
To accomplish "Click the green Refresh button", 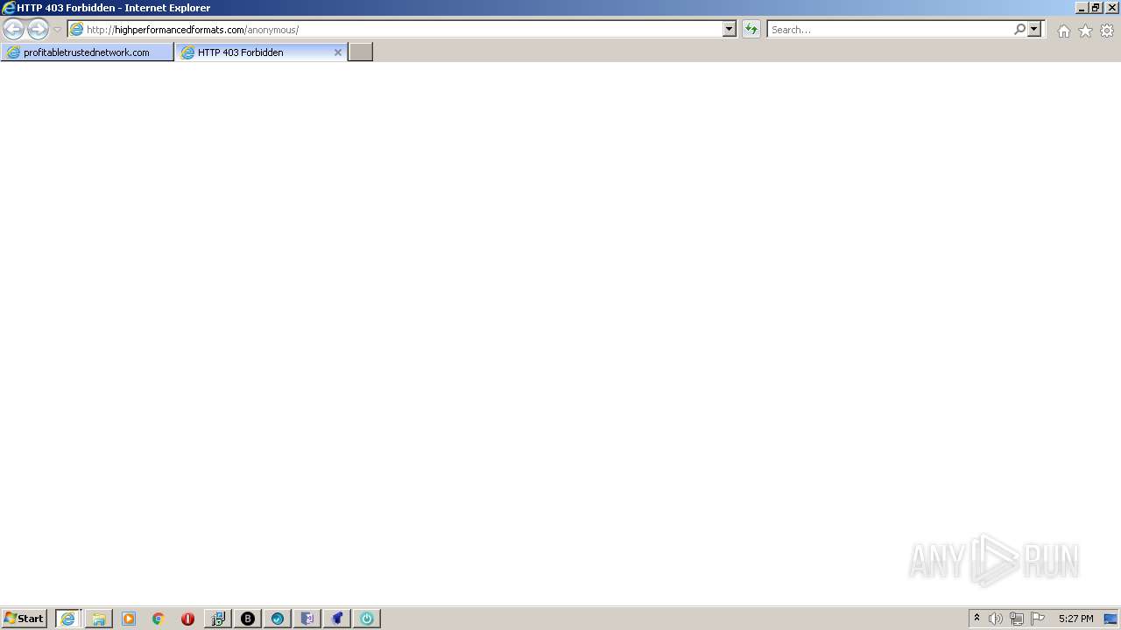I will pyautogui.click(x=751, y=30).
